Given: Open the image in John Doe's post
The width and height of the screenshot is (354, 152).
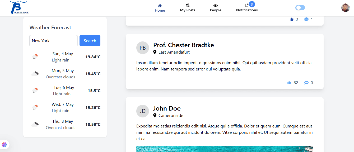Looking at the screenshot, I should pos(225,149).
